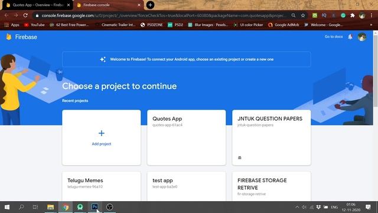This screenshot has width=378, height=213.
Task: Open Android Studio from taskbar
Action: pyautogui.click(x=80, y=207)
